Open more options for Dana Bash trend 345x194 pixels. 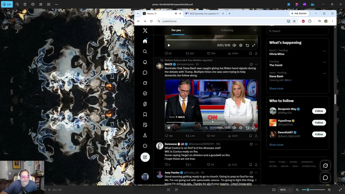point(324,73)
